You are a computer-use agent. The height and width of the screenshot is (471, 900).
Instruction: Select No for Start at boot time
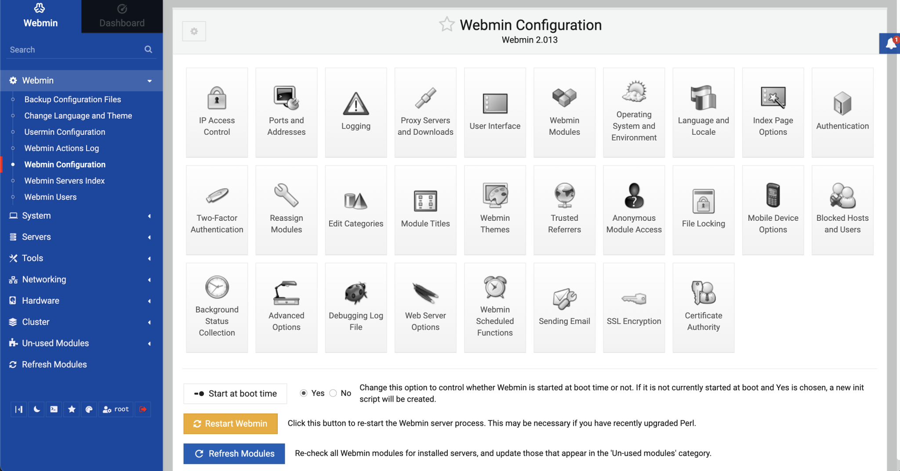tap(334, 393)
